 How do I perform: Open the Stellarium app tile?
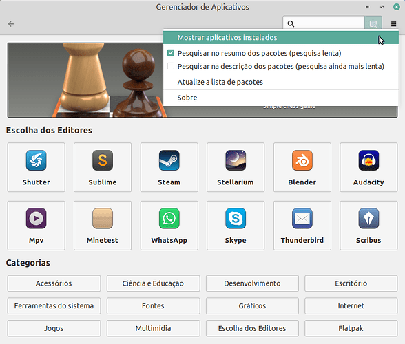click(x=236, y=167)
